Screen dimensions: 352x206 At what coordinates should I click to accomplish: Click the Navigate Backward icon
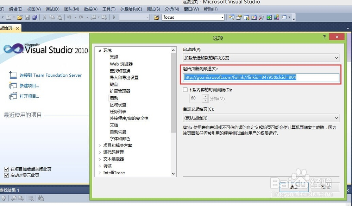click(x=93, y=17)
